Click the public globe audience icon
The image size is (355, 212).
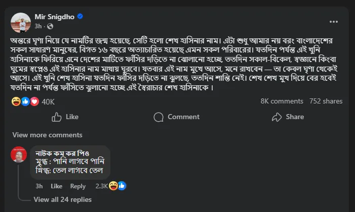(50, 26)
